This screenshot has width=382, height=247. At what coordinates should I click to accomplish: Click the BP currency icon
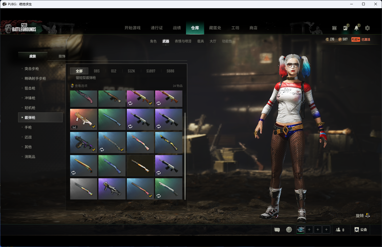340,39
